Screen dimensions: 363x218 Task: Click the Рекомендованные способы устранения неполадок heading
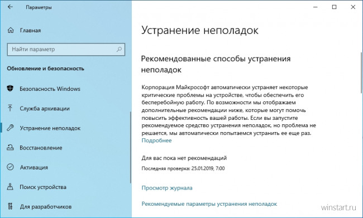[x=216, y=64]
